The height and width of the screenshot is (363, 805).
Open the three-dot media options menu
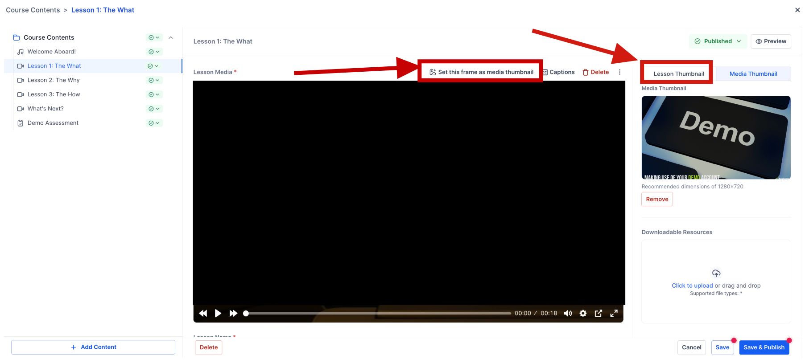coord(619,72)
